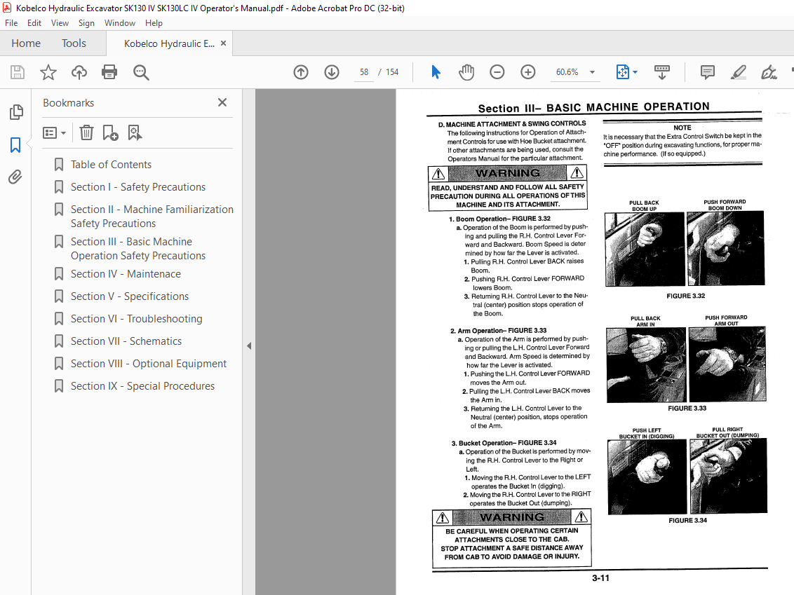
Task: Go to next page arrow
Action: tap(332, 72)
